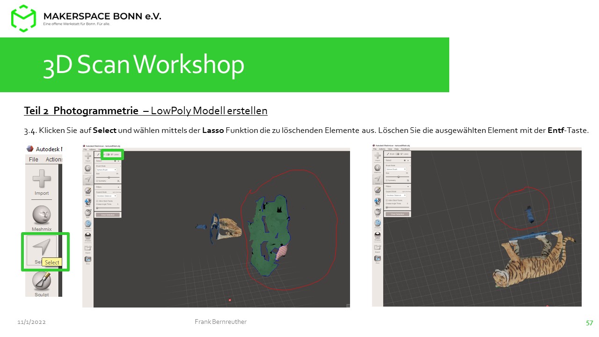This screenshot has width=599, height=337.
Task: Click Analysis icon in right Meshmixer window
Action: [378, 223]
